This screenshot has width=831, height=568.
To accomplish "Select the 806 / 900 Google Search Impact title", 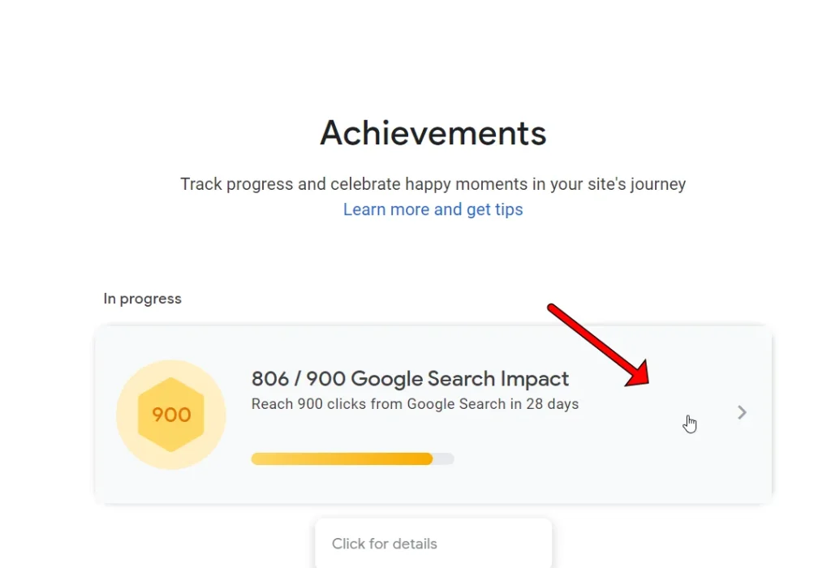I will click(x=410, y=379).
